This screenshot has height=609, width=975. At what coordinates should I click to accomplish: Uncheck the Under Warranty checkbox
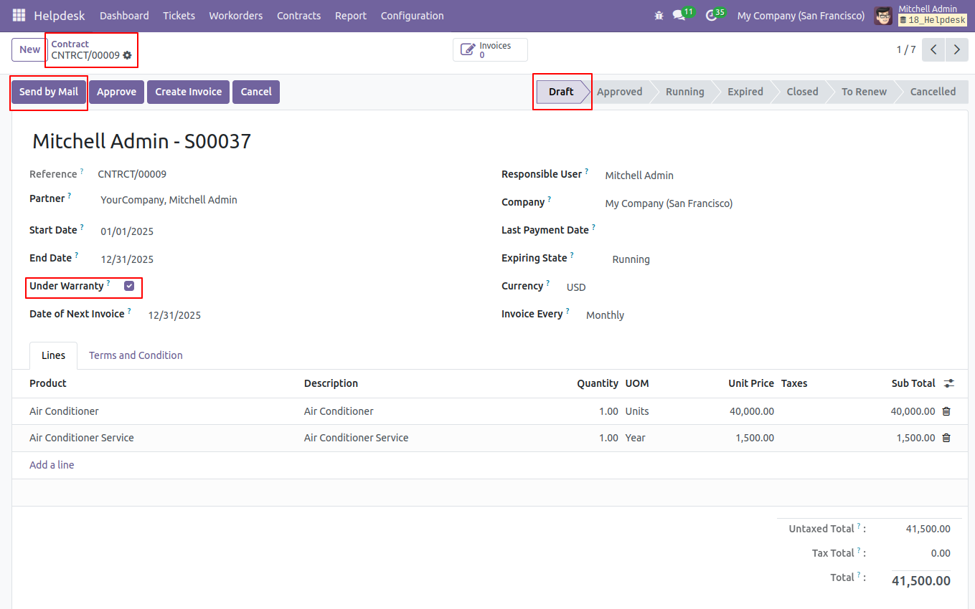tap(129, 286)
